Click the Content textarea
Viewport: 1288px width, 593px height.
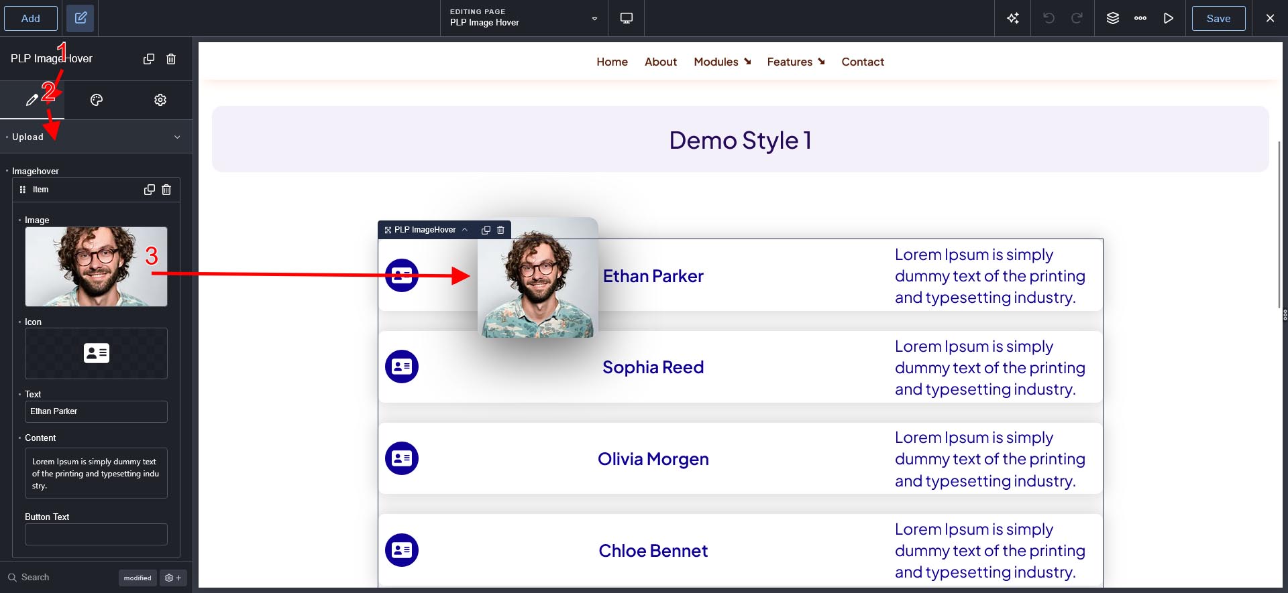pyautogui.click(x=96, y=473)
